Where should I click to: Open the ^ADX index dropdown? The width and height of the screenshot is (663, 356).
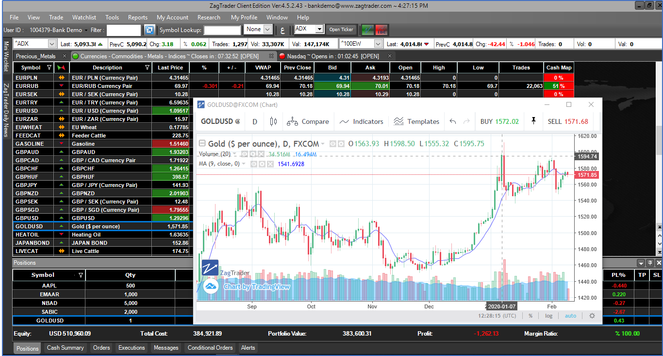coord(52,44)
